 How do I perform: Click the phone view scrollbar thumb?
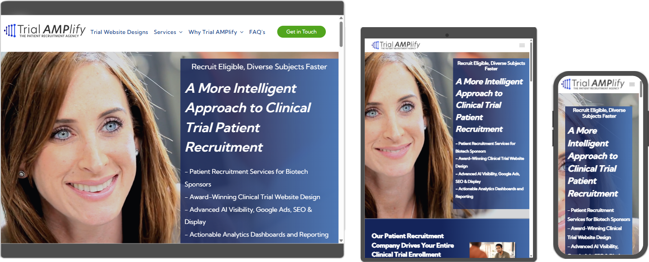[640, 89]
